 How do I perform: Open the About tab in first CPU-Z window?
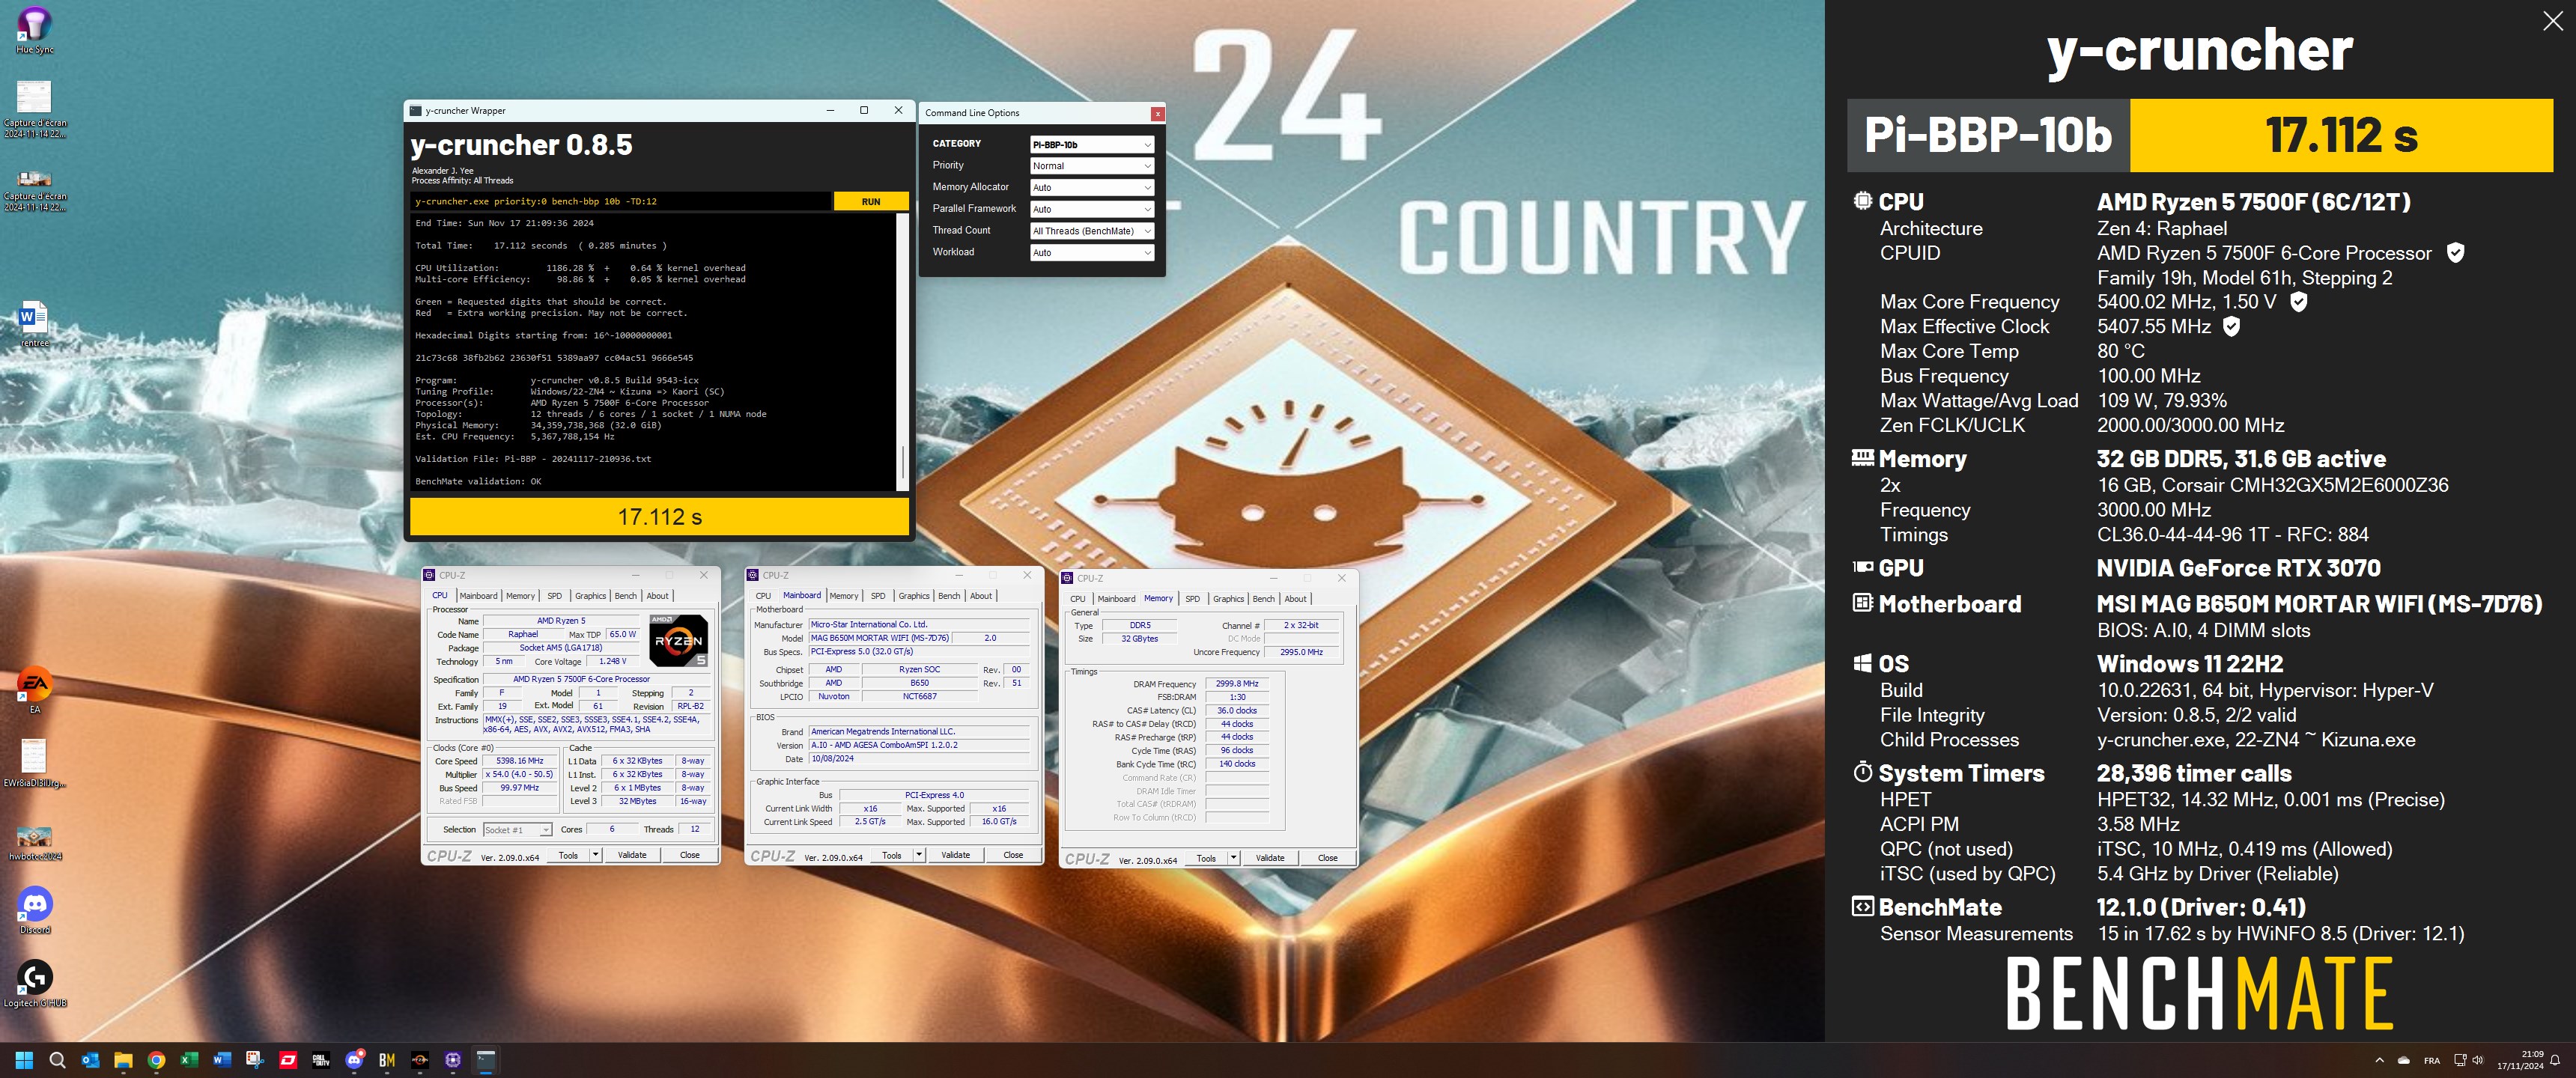point(657,596)
